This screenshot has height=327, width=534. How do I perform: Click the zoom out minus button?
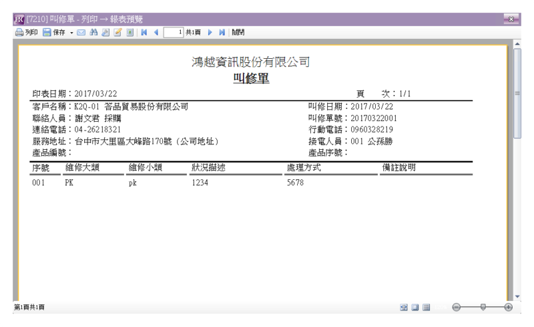tap(457, 307)
